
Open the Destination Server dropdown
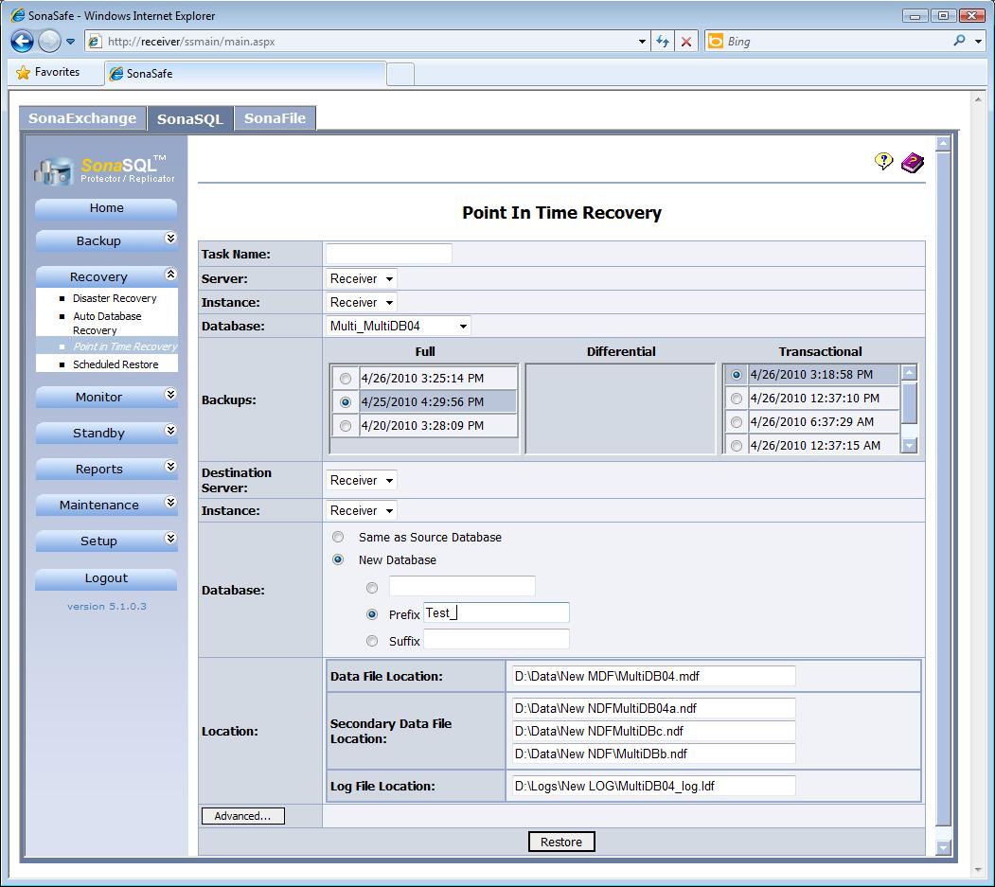click(x=361, y=481)
